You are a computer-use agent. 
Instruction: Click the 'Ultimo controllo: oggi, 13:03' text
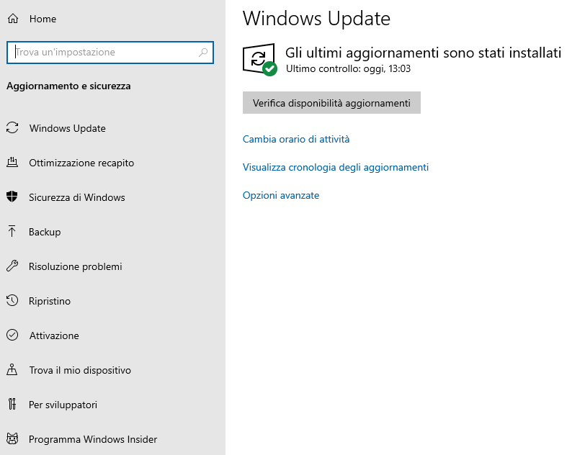click(348, 68)
